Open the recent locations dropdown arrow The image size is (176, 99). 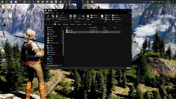coord(51,24)
